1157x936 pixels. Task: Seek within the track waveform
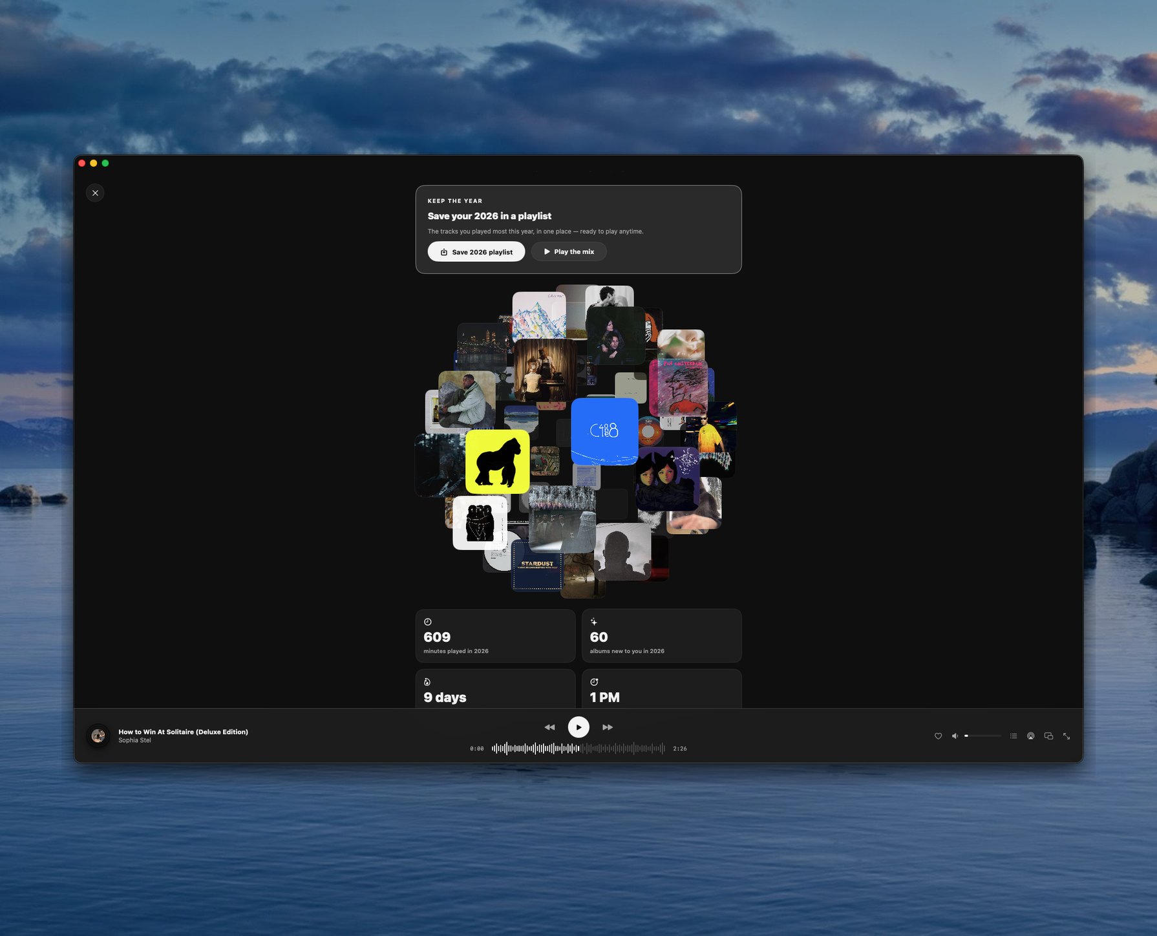[x=578, y=749]
